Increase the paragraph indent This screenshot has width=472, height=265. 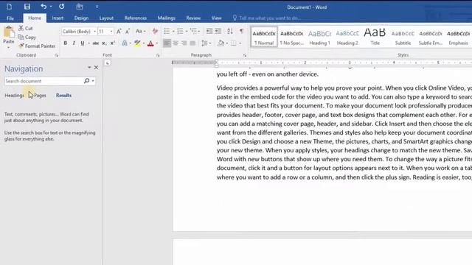(218, 31)
